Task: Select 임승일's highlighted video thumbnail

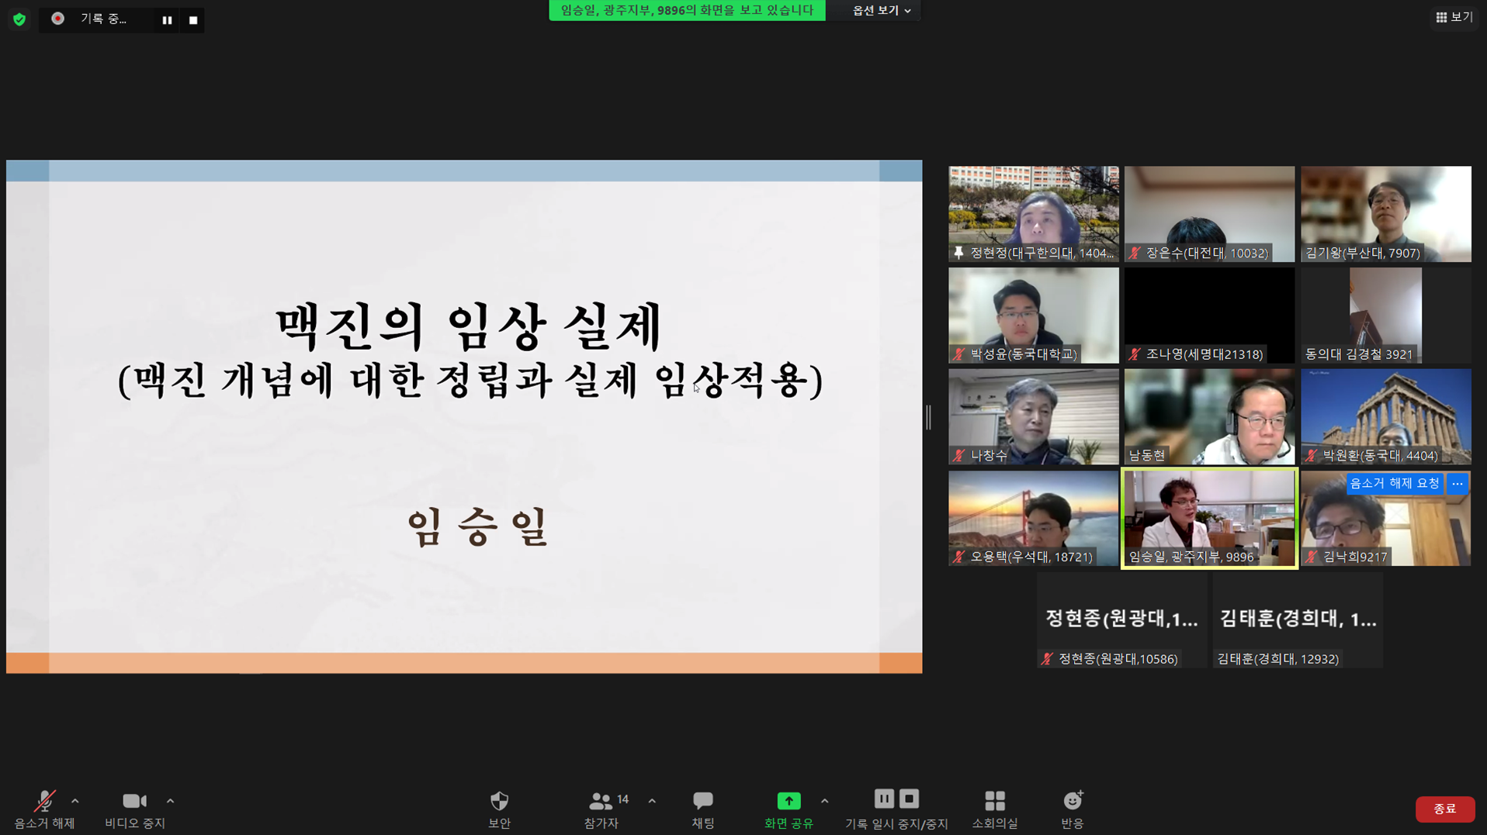Action: tap(1208, 518)
